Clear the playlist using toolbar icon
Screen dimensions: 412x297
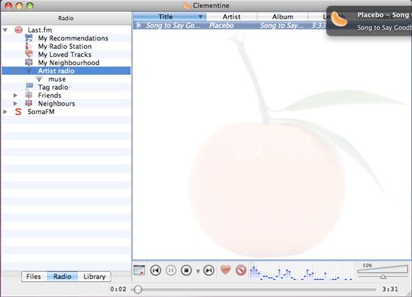[x=139, y=270]
